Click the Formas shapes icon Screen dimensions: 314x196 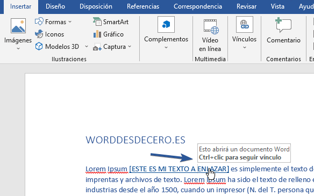[39, 21]
